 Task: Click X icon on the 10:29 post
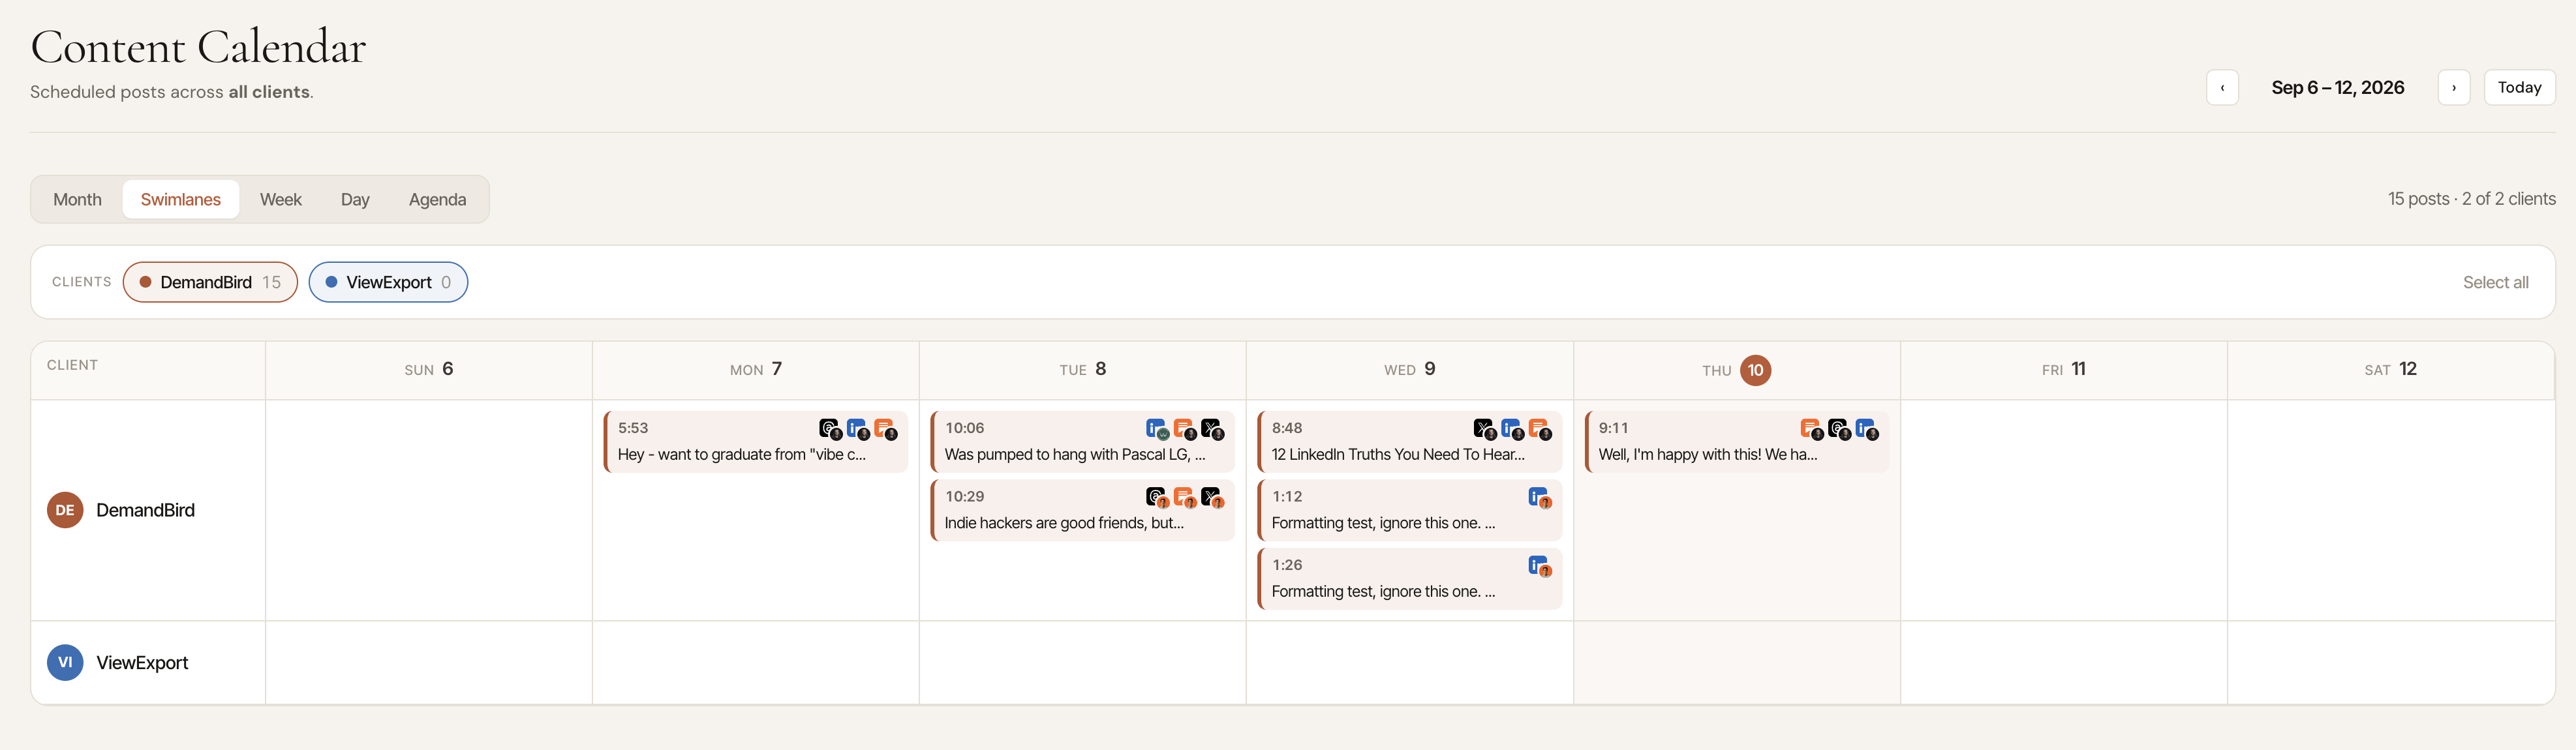pos(1211,497)
